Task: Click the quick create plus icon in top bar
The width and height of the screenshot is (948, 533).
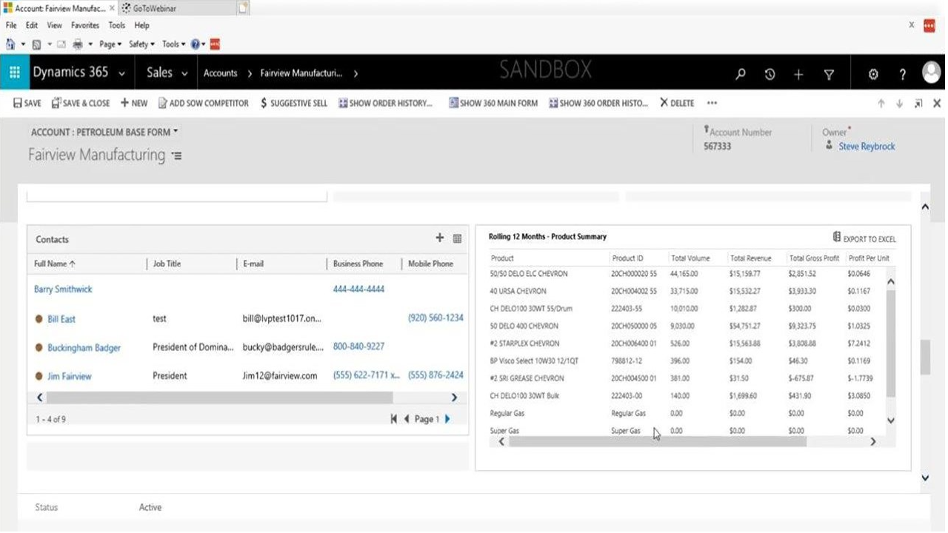Action: (798, 74)
